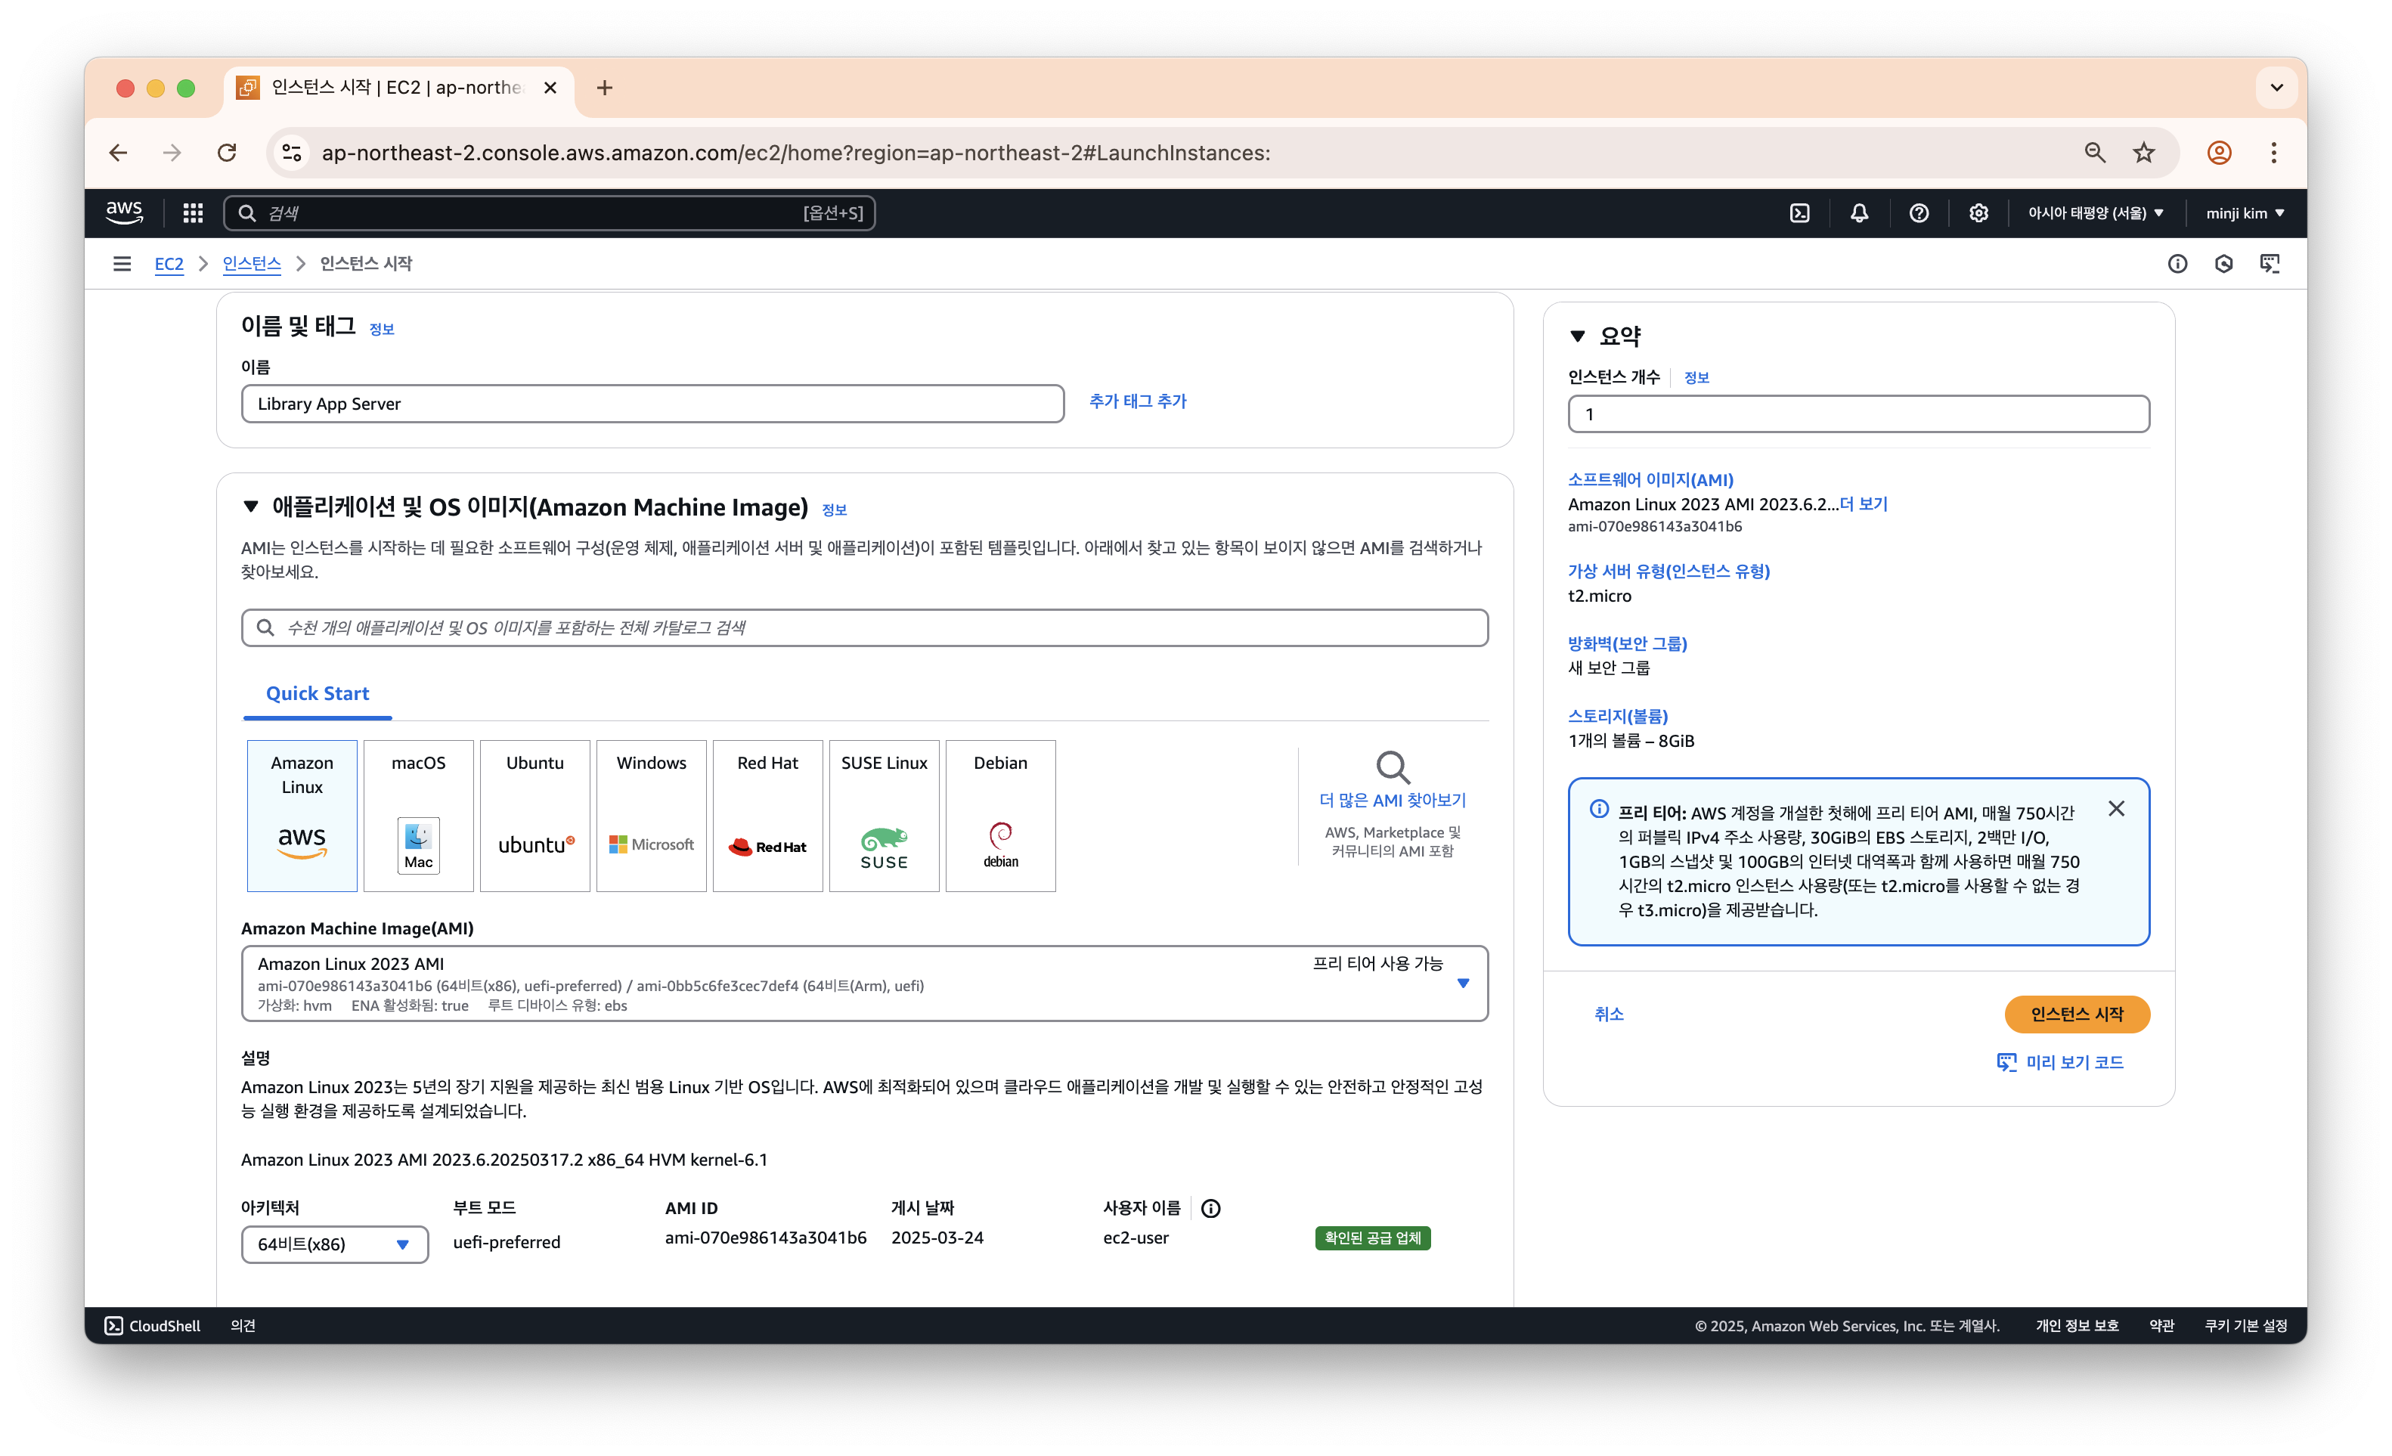Reload the current browser page
Screen dimensions: 2392x1456
tap(227, 153)
